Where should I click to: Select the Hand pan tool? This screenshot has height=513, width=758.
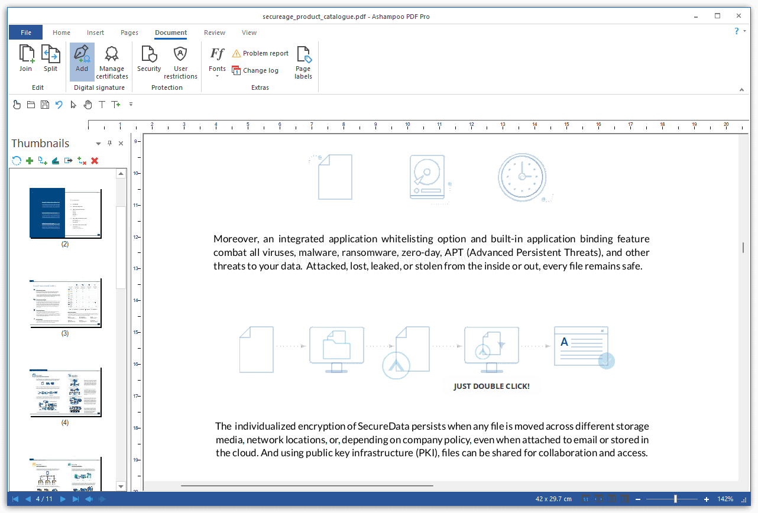(x=88, y=105)
